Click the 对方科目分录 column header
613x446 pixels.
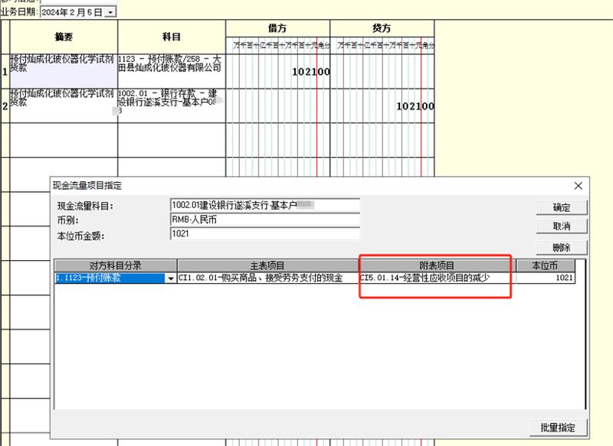coord(115,265)
